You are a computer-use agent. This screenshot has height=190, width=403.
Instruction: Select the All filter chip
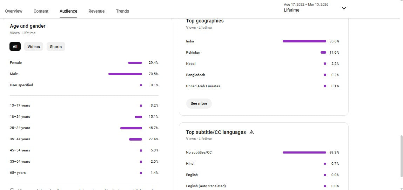click(15, 47)
